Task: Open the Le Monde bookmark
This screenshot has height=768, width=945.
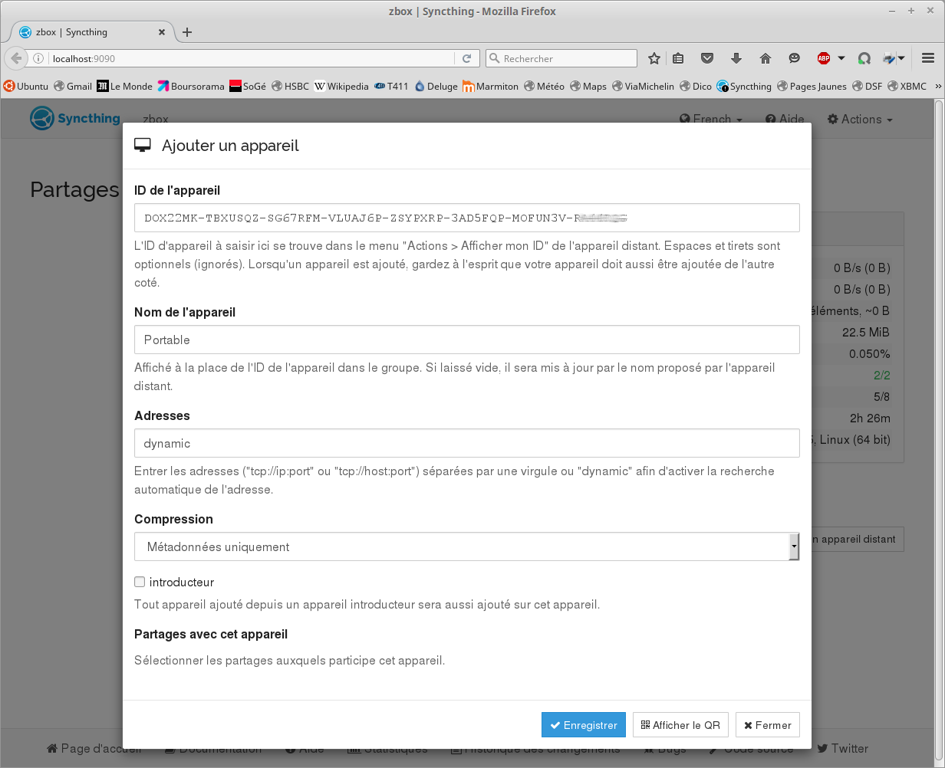Action: 124,87
